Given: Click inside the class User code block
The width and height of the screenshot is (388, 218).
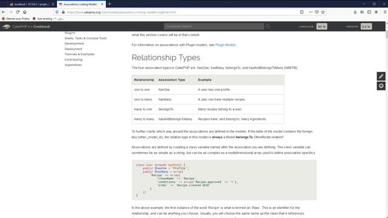Looking at the screenshot, I should [224, 180].
